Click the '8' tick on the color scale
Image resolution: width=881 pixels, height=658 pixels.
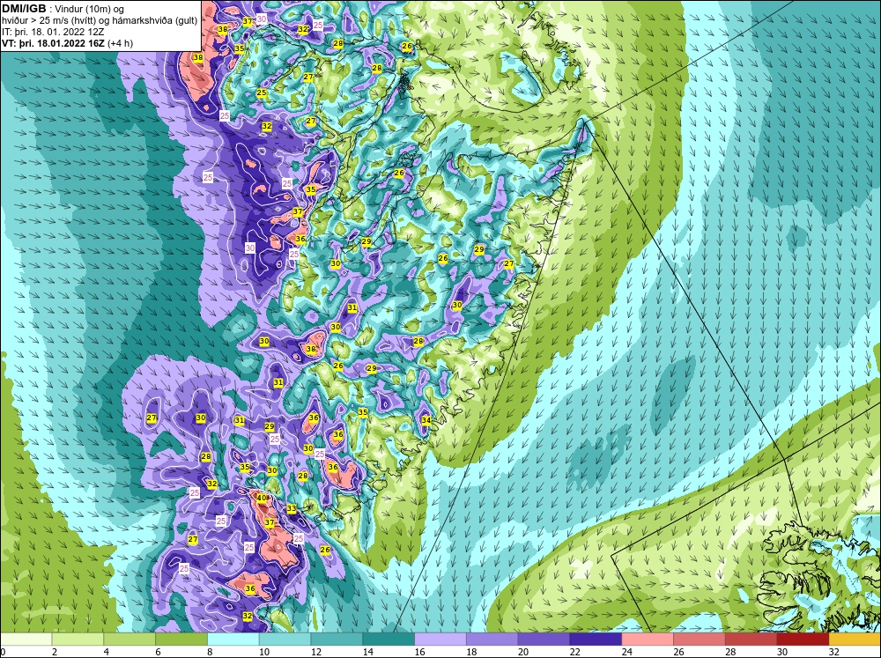211,652
